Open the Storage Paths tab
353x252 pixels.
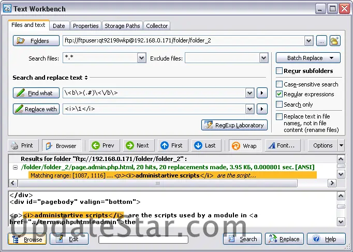122,26
